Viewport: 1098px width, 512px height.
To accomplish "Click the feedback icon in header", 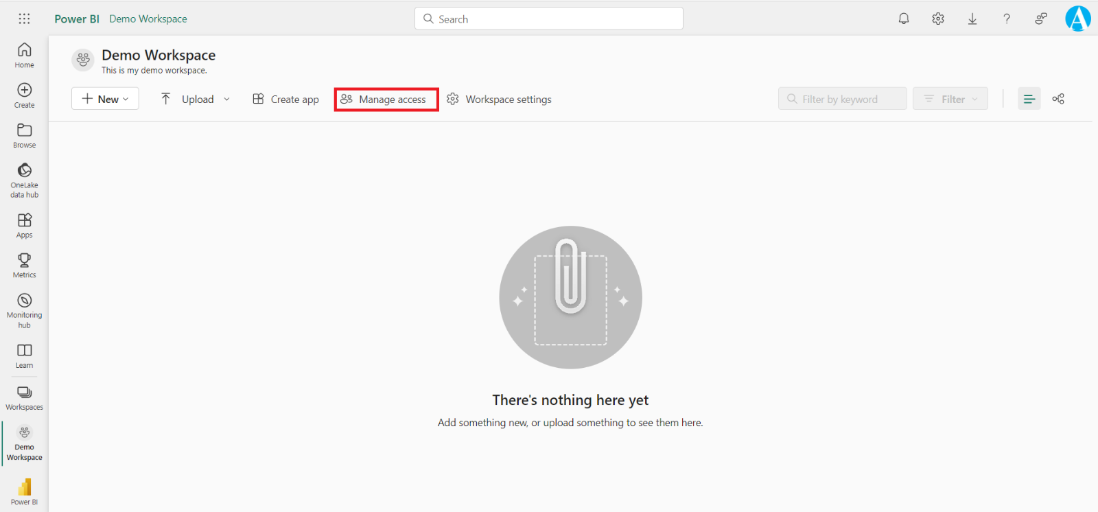I will (1041, 19).
